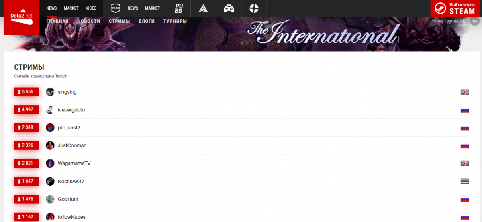482x222 pixels.
Task: Click the Russian flag beside icebergdoto
Action: point(465,110)
